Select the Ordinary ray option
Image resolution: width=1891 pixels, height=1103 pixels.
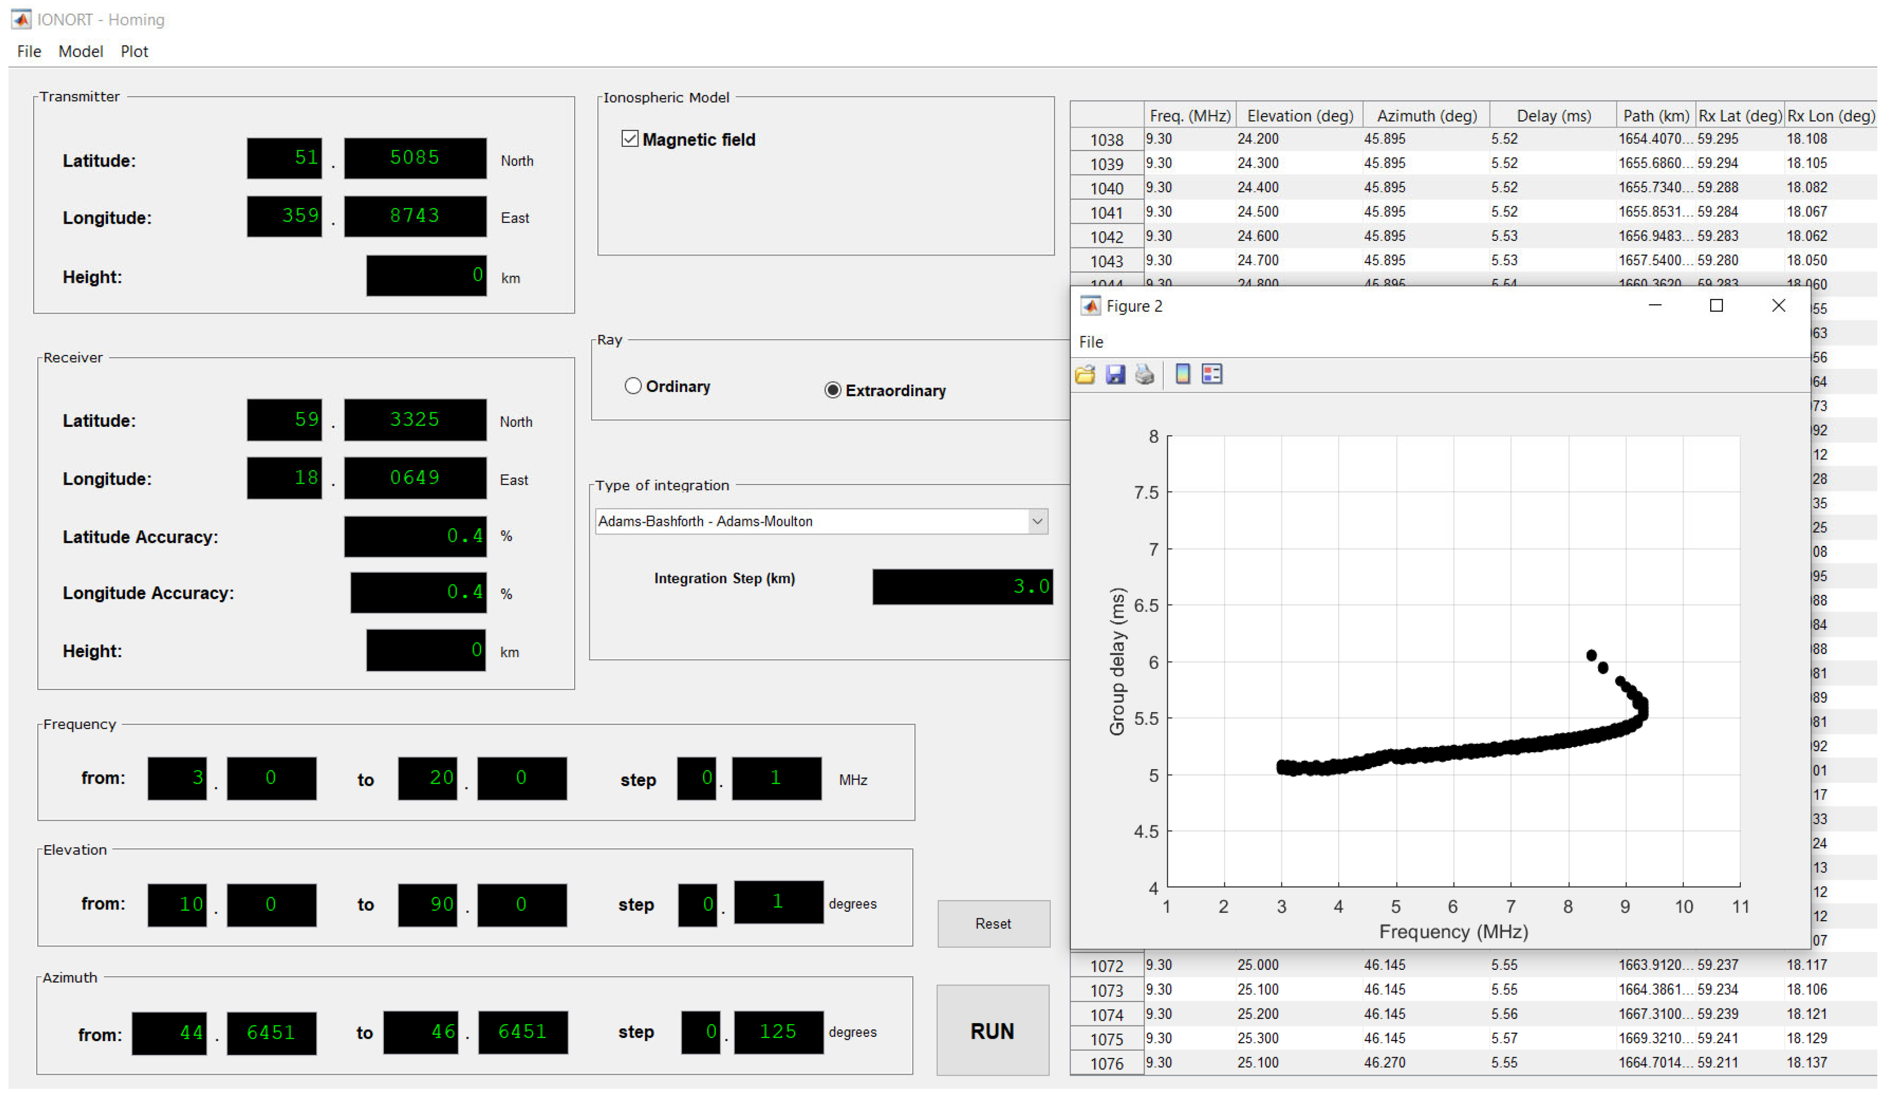click(x=634, y=386)
